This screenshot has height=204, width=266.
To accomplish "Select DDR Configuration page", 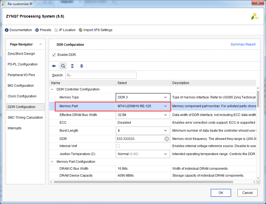I will point(26,107).
